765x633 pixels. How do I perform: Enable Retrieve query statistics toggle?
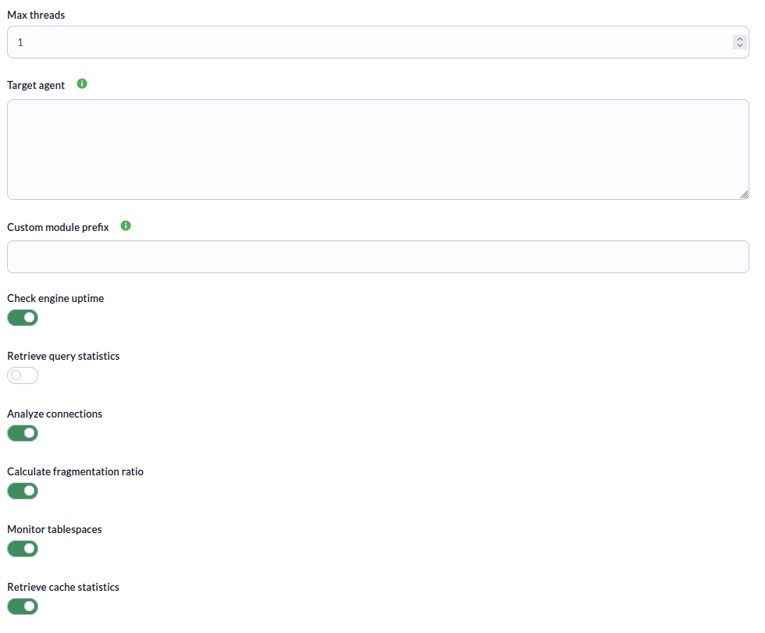[23, 375]
